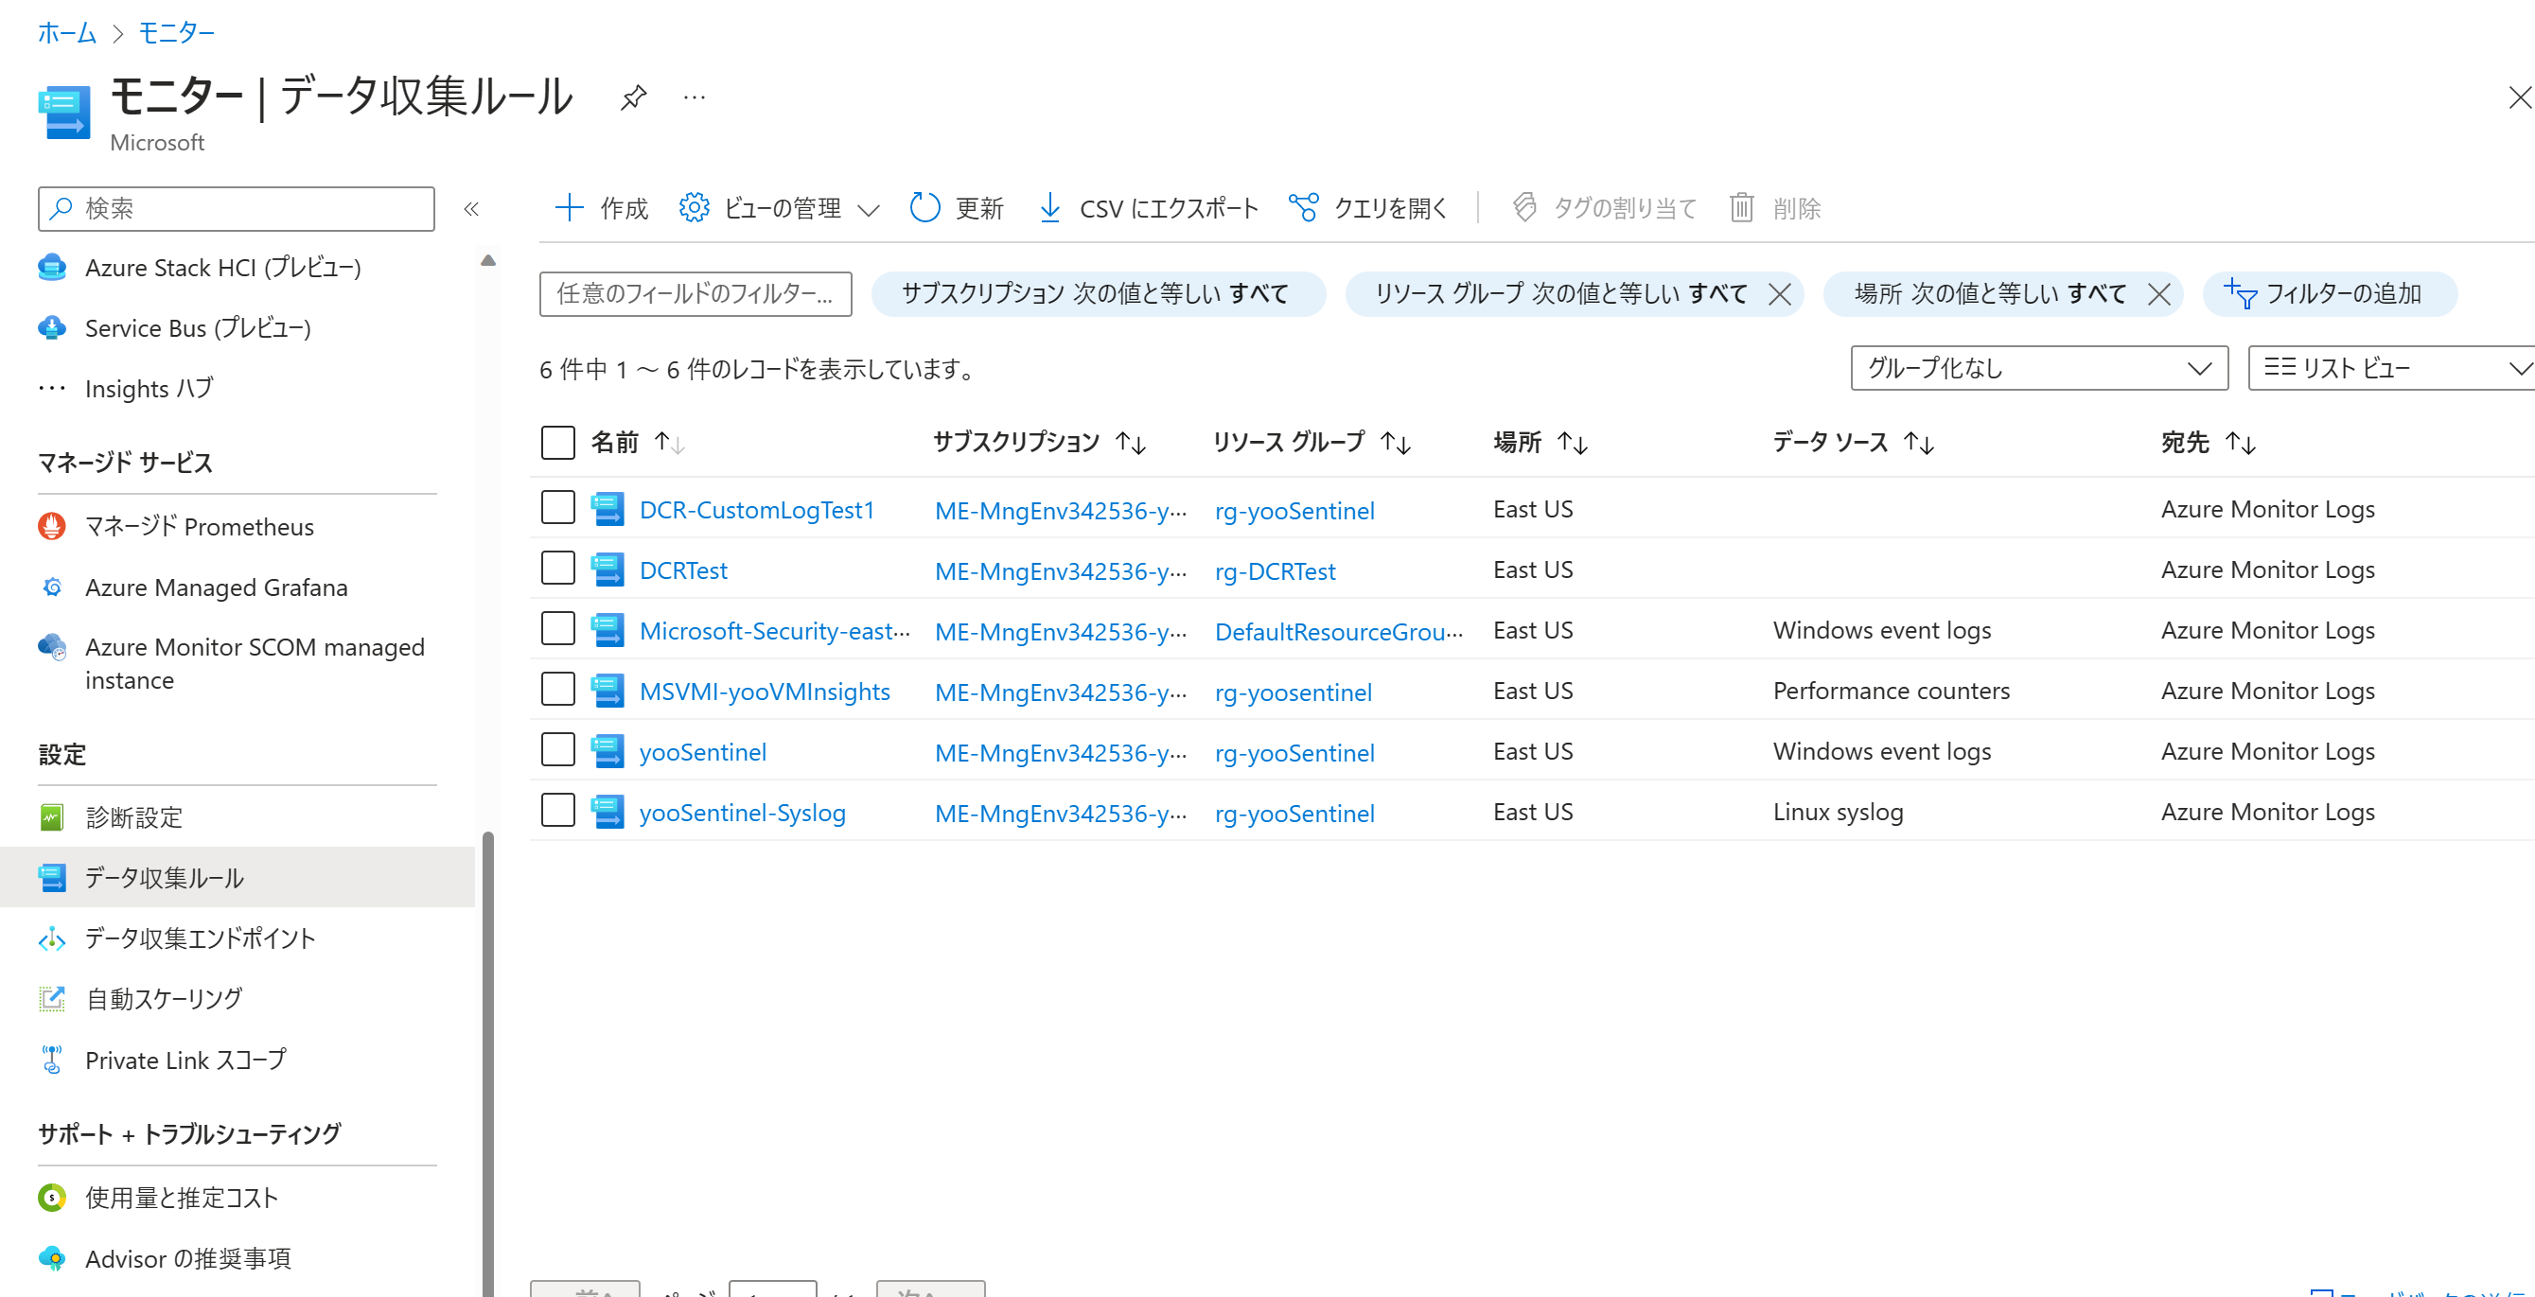
Task: Collapse the sidebar with double-chevron icon
Action: [471, 209]
